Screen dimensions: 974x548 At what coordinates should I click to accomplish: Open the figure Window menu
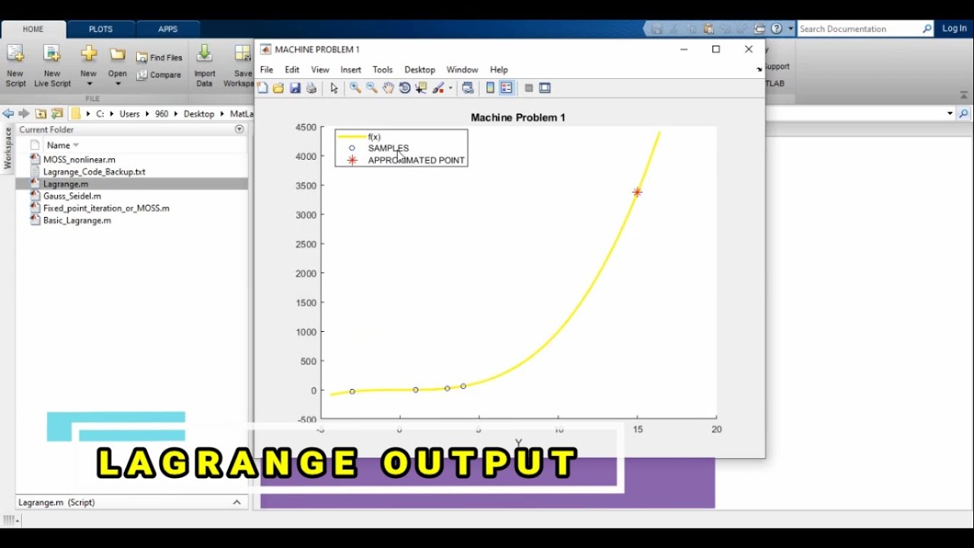coord(462,69)
